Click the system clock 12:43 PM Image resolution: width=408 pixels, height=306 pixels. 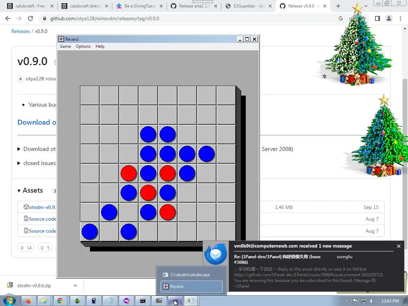[390, 301]
